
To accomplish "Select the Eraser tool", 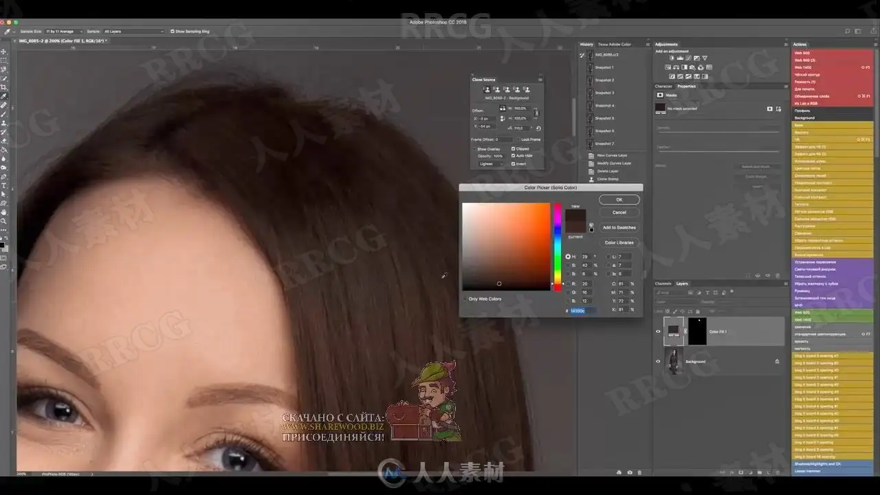I will point(3,141).
